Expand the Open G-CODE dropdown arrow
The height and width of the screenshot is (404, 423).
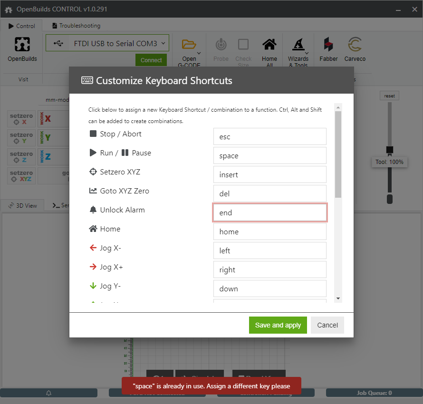(x=199, y=53)
